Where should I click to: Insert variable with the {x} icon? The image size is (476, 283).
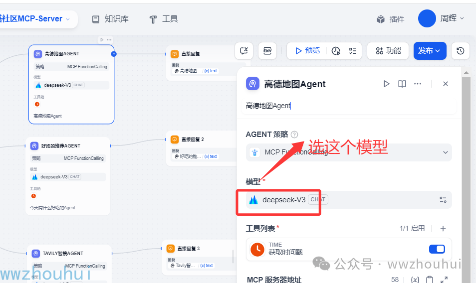415,280
